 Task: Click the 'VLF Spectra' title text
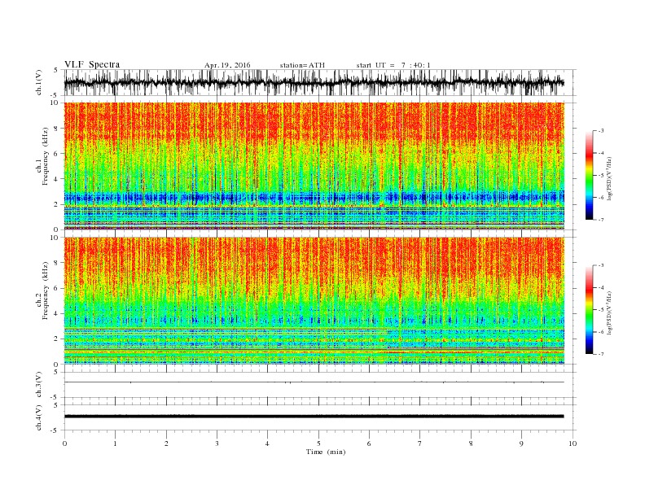(92, 64)
